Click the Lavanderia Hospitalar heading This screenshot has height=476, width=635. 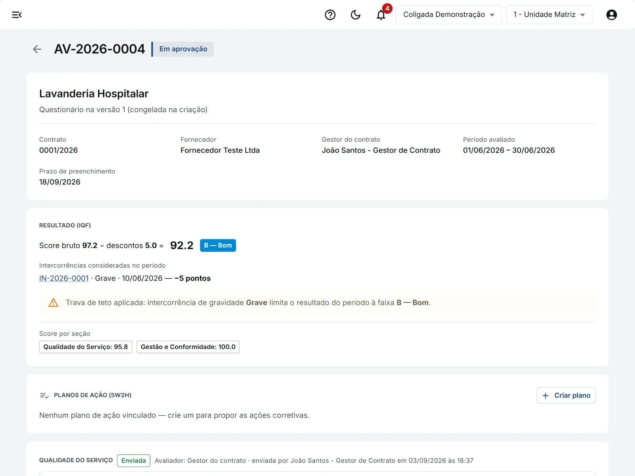pyautogui.click(x=94, y=94)
